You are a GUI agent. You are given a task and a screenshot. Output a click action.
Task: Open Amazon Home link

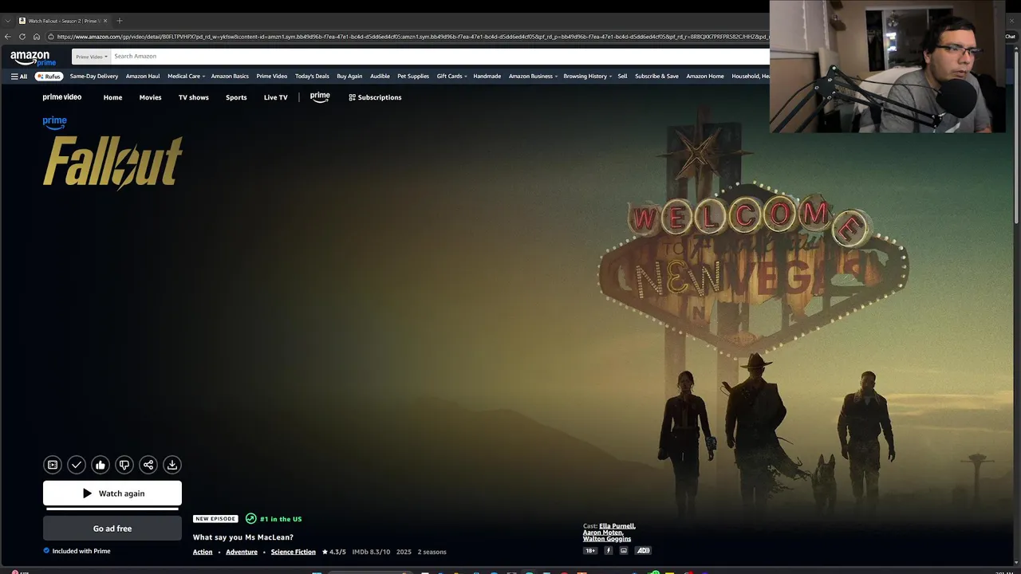(x=705, y=77)
